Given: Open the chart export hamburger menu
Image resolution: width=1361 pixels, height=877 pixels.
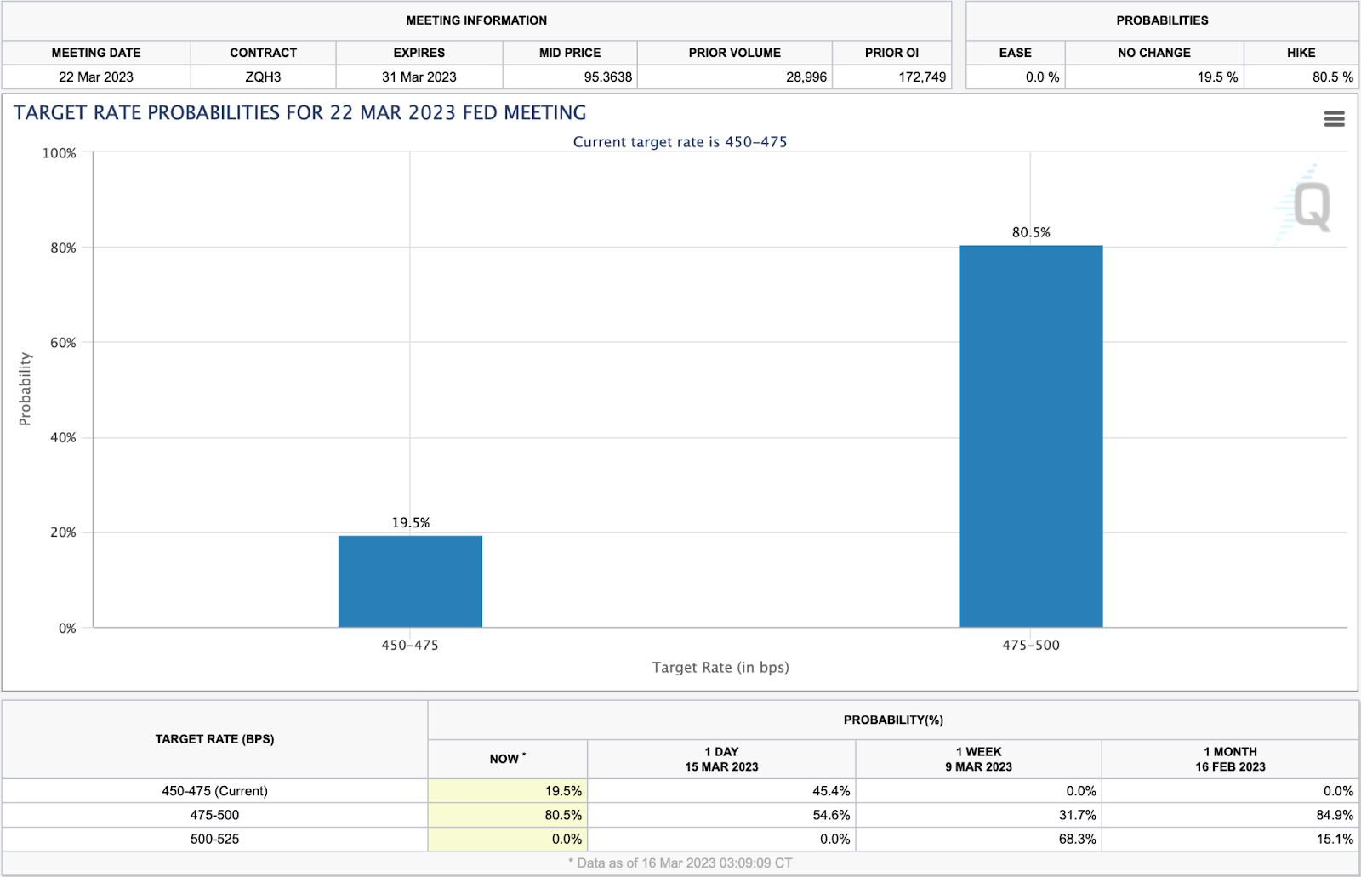Looking at the screenshot, I should [x=1335, y=119].
